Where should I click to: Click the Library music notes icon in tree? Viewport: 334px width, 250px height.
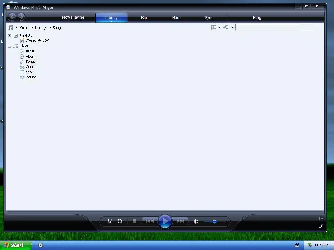[16, 46]
